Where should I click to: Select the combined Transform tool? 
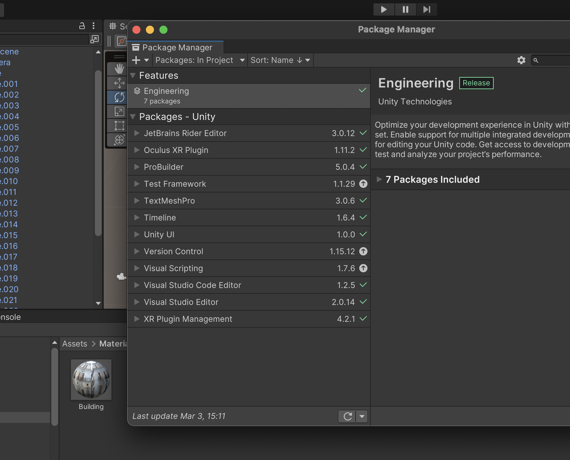(x=119, y=140)
